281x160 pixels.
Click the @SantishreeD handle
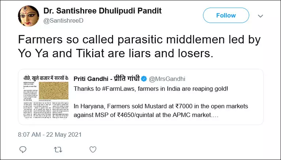tap(63, 20)
